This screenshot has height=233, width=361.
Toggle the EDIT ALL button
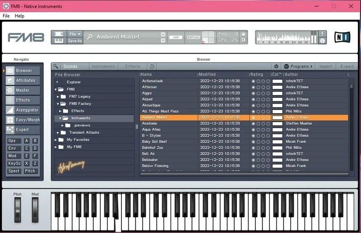click(x=194, y=37)
